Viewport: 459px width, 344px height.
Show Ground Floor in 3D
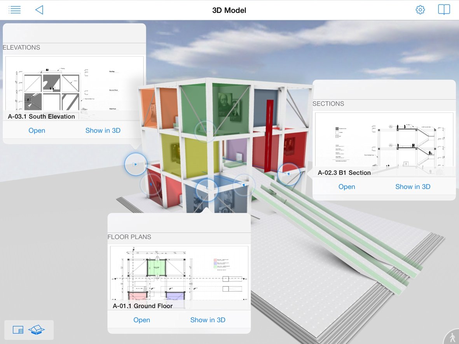208,320
